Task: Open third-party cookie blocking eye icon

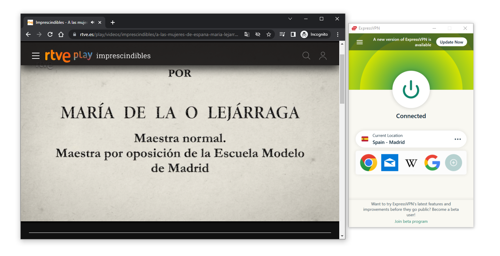Action: pyautogui.click(x=258, y=34)
